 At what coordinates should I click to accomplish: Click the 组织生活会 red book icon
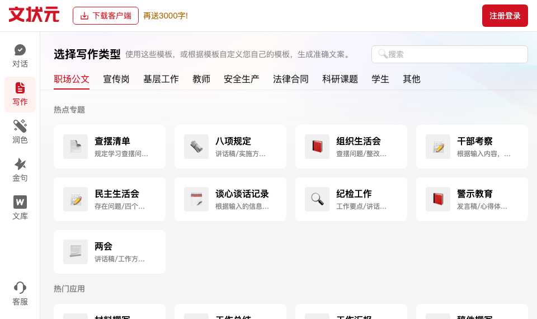click(317, 147)
